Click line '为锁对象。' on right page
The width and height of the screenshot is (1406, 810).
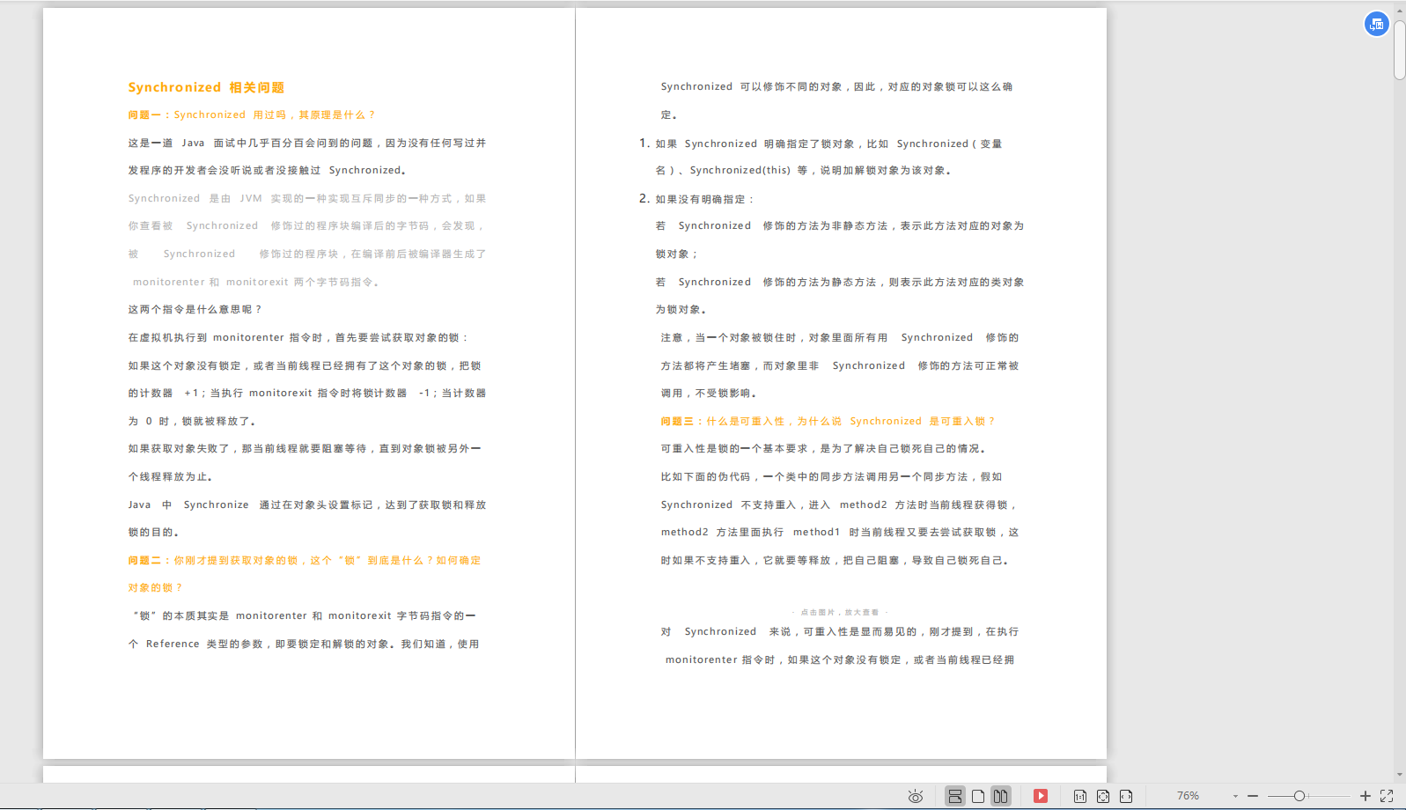[x=681, y=309]
